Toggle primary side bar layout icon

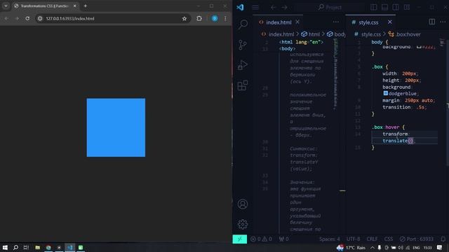[x=374, y=7]
